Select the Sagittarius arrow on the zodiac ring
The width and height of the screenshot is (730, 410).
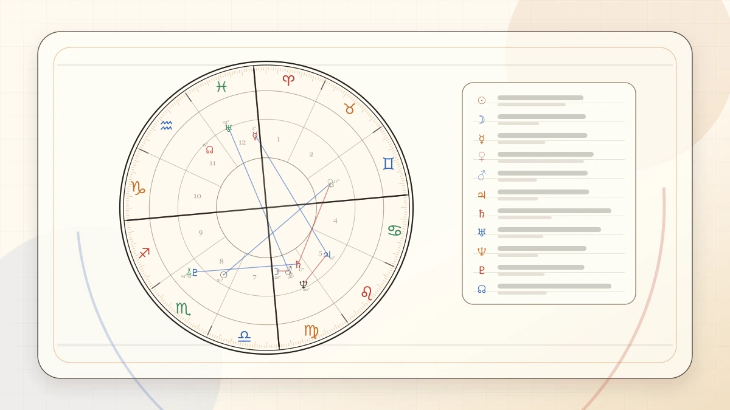coord(144,253)
